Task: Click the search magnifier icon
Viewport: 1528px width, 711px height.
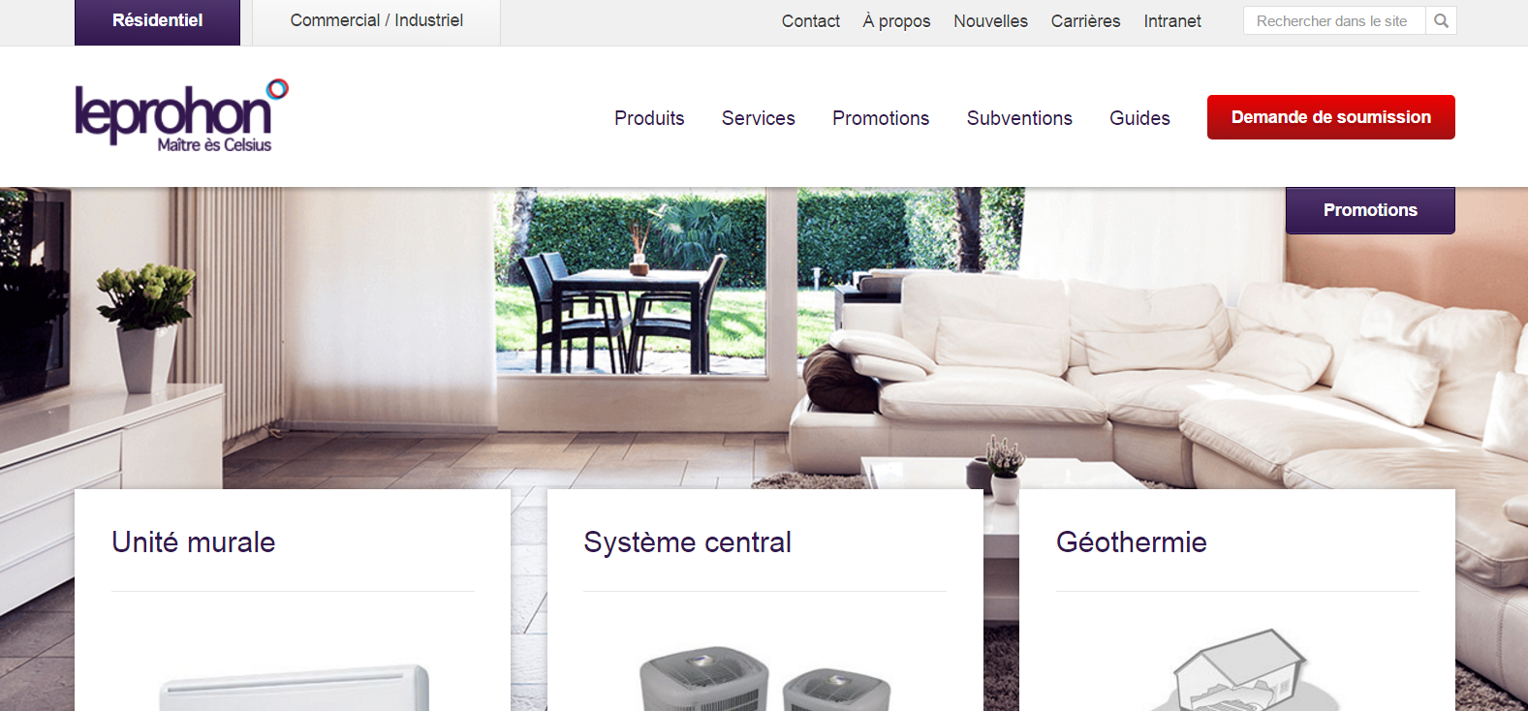Action: click(1441, 20)
